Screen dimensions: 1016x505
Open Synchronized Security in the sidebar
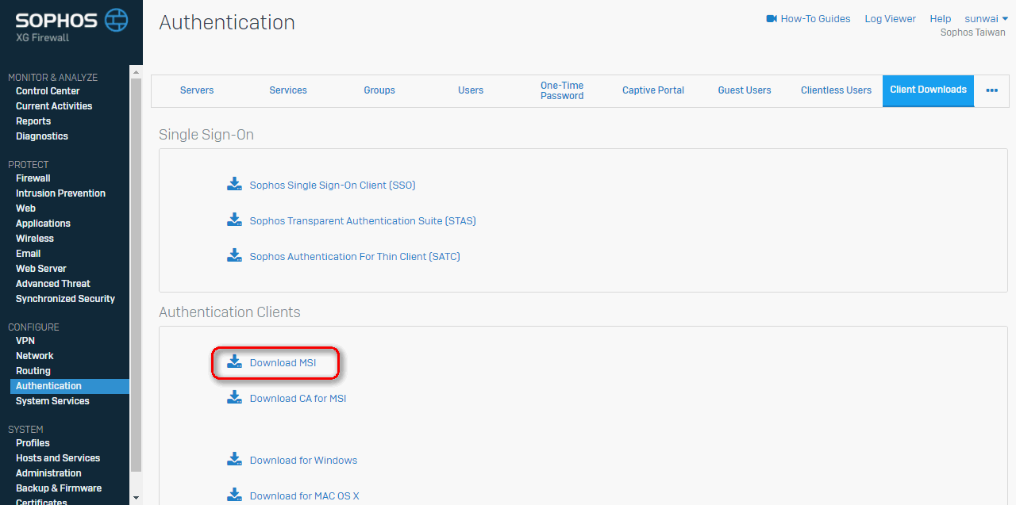click(x=65, y=299)
